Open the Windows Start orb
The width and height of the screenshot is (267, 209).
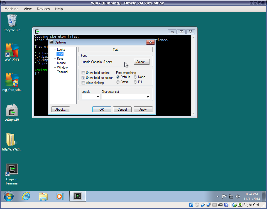click(x=9, y=196)
